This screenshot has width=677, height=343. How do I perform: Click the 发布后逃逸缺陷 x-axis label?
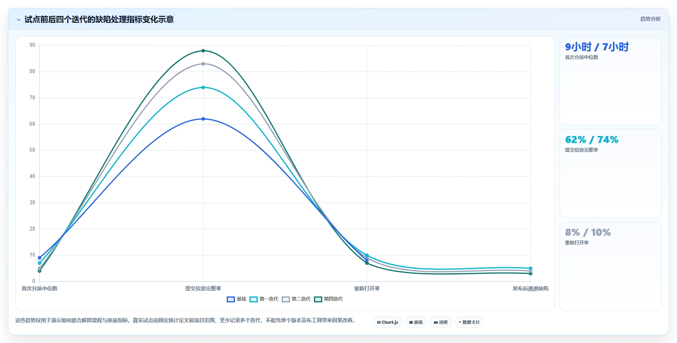tap(530, 288)
